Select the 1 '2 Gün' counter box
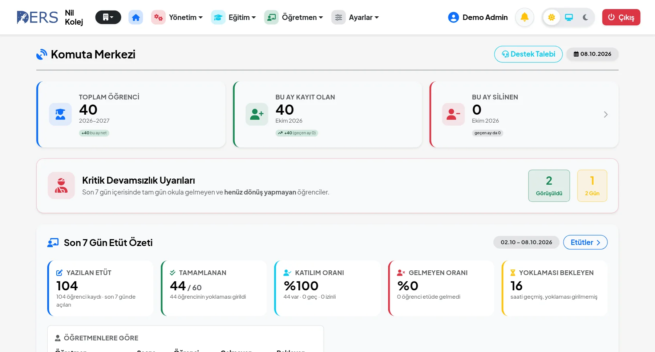The image size is (655, 352). click(592, 186)
